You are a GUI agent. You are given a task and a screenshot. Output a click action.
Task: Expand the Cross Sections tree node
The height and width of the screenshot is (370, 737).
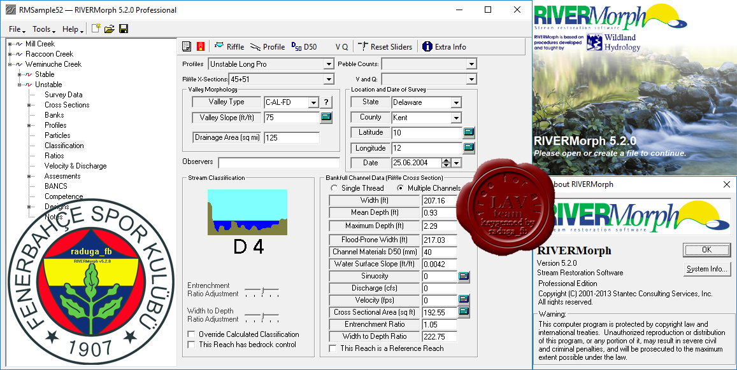(x=29, y=105)
